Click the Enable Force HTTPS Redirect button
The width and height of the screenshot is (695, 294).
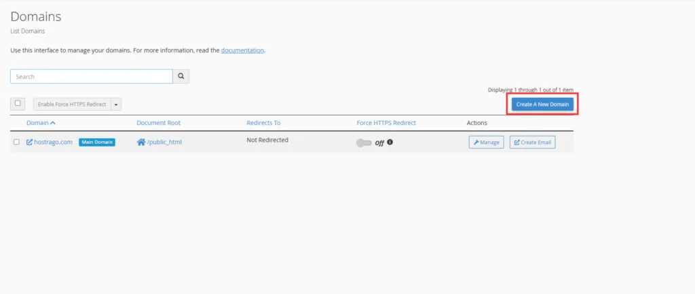point(72,104)
